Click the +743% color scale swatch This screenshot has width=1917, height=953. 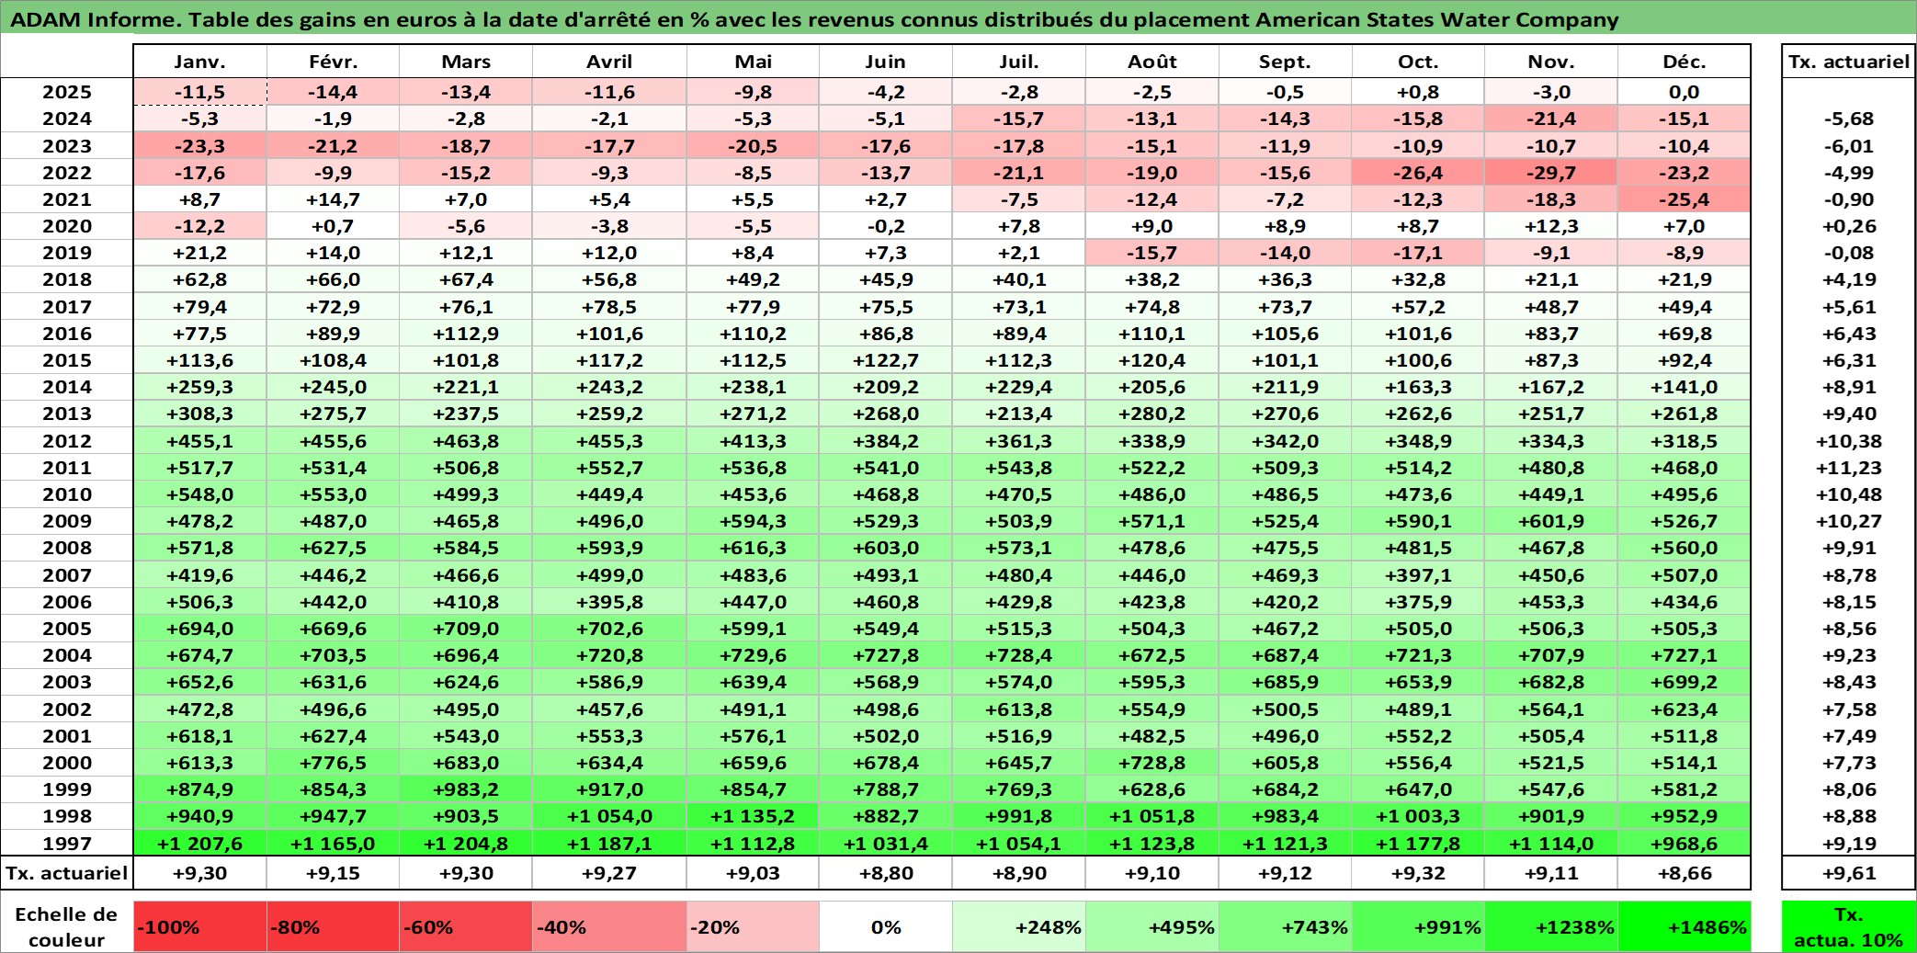click(x=1285, y=926)
